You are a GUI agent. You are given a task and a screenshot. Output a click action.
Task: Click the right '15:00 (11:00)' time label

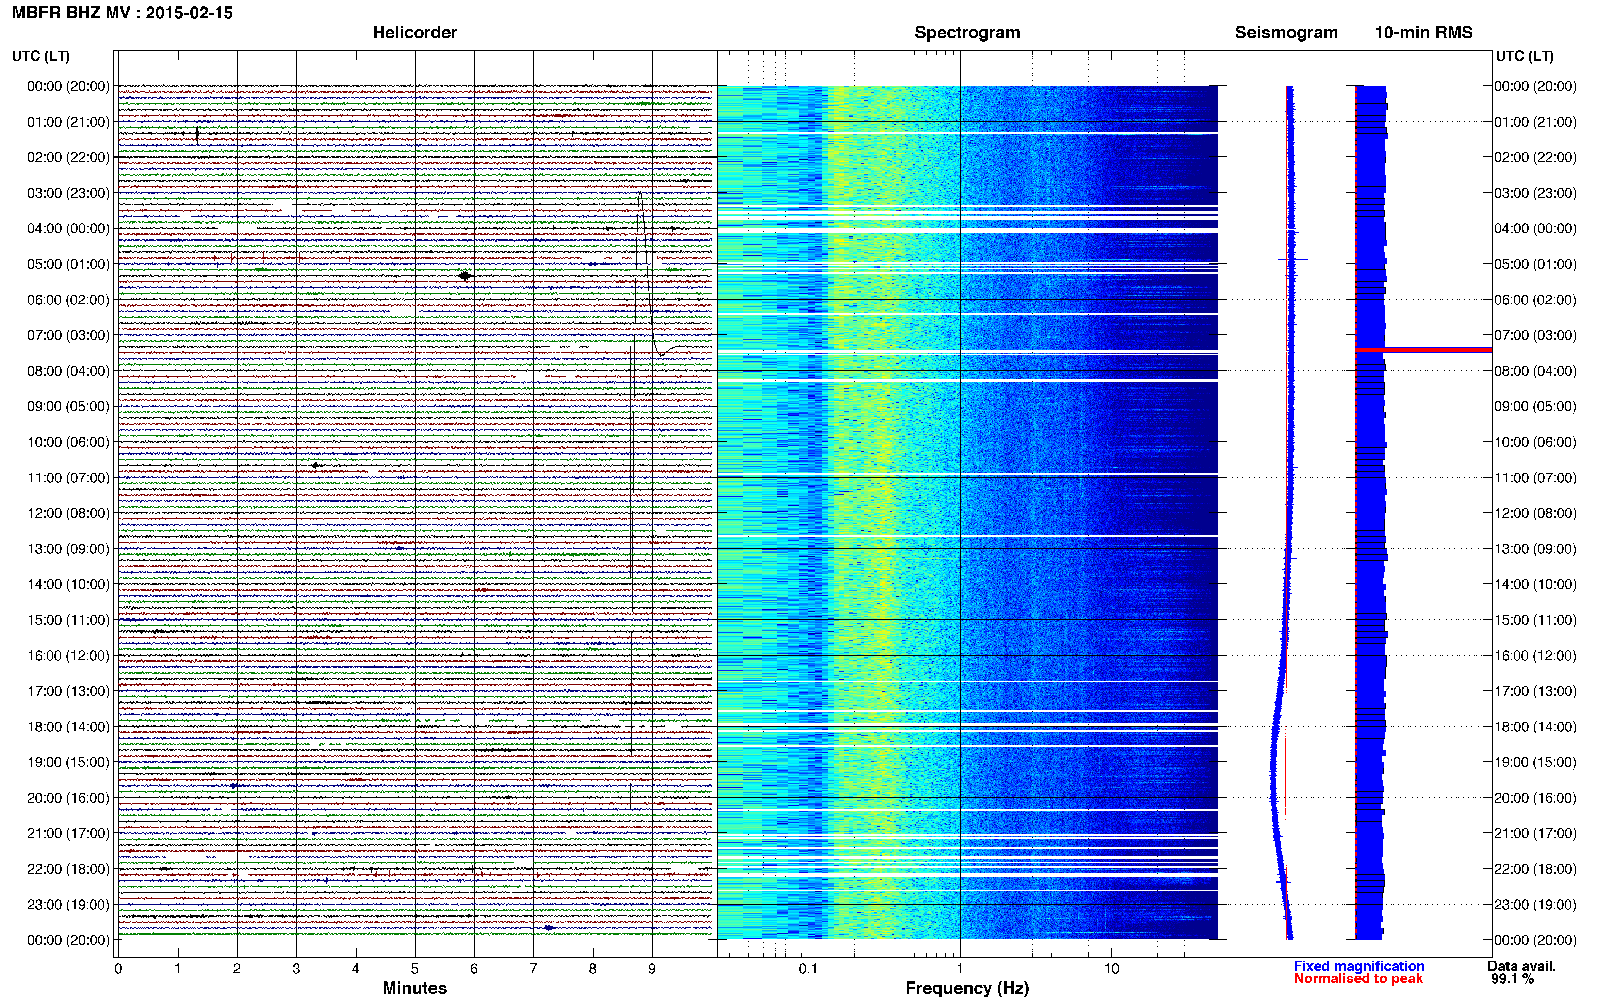[1535, 619]
